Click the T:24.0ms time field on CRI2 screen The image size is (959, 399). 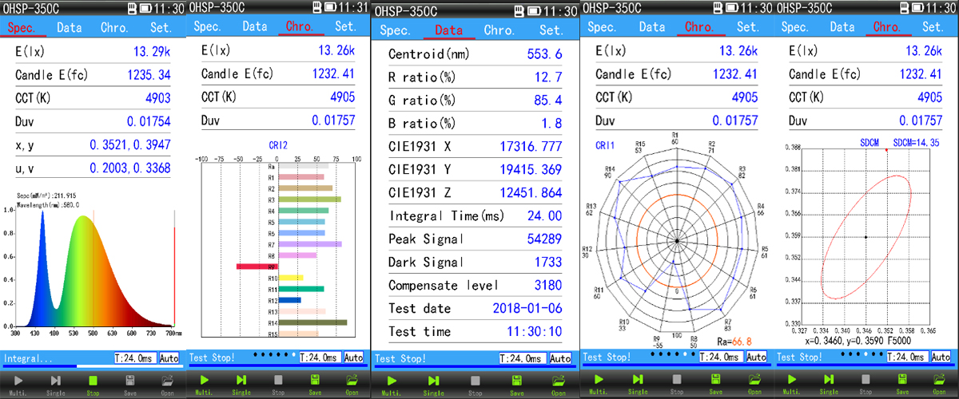(319, 358)
